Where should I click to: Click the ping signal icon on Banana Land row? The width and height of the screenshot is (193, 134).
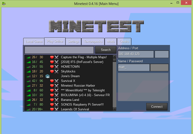(x=29, y=100)
